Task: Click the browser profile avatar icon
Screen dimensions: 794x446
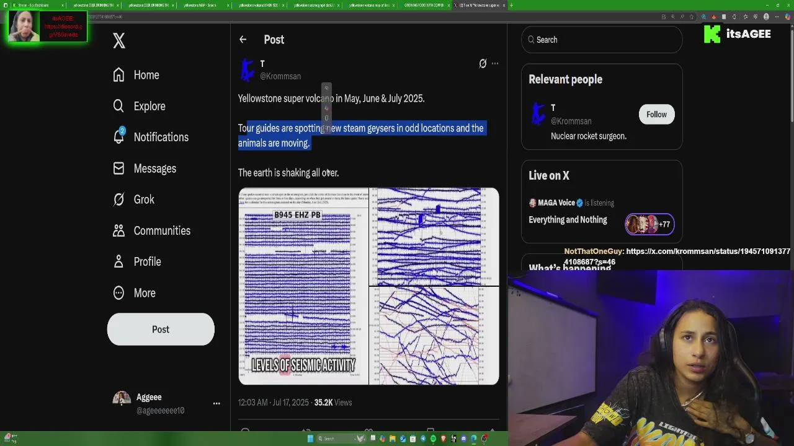Action: [766, 17]
